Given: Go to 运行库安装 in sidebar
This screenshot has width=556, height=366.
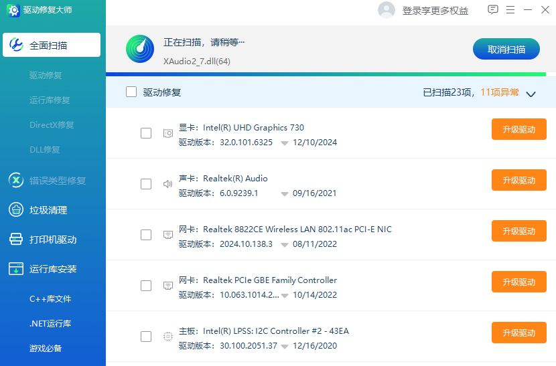Looking at the screenshot, I should tap(53, 269).
